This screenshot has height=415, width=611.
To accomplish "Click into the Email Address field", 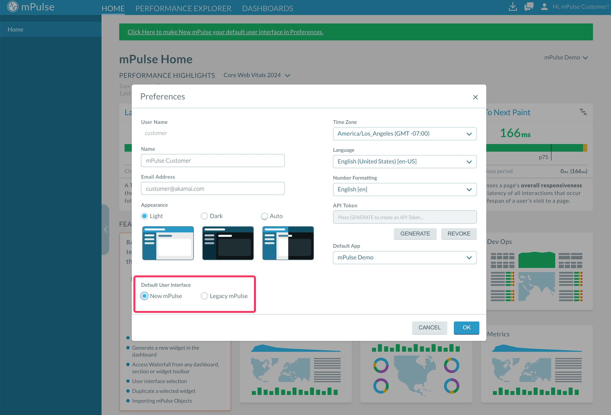I will tap(213, 189).
